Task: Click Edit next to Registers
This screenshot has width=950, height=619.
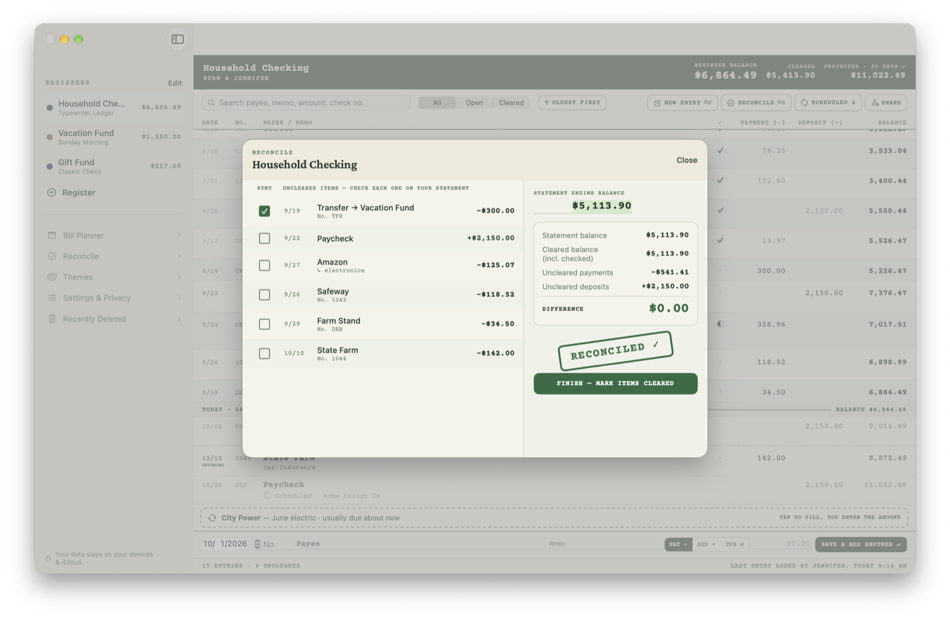Action: 175,83
